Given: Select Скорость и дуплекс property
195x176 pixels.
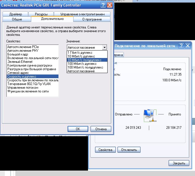Looking at the screenshot, I should point(33,76).
